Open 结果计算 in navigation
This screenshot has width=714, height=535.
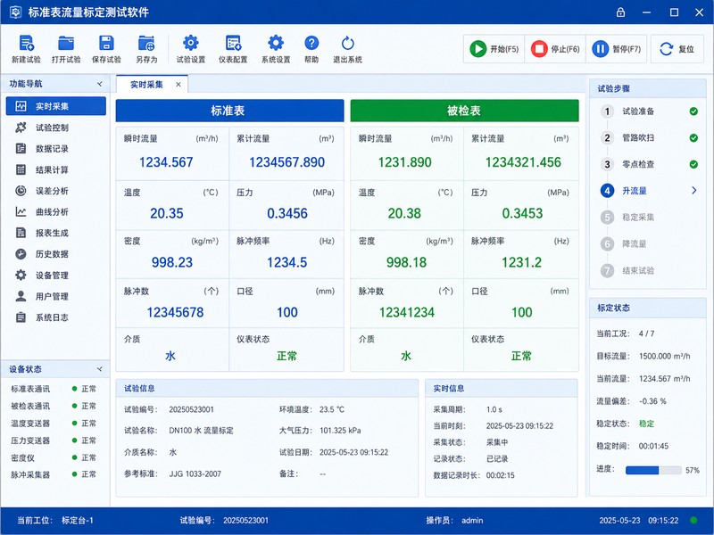(x=56, y=169)
